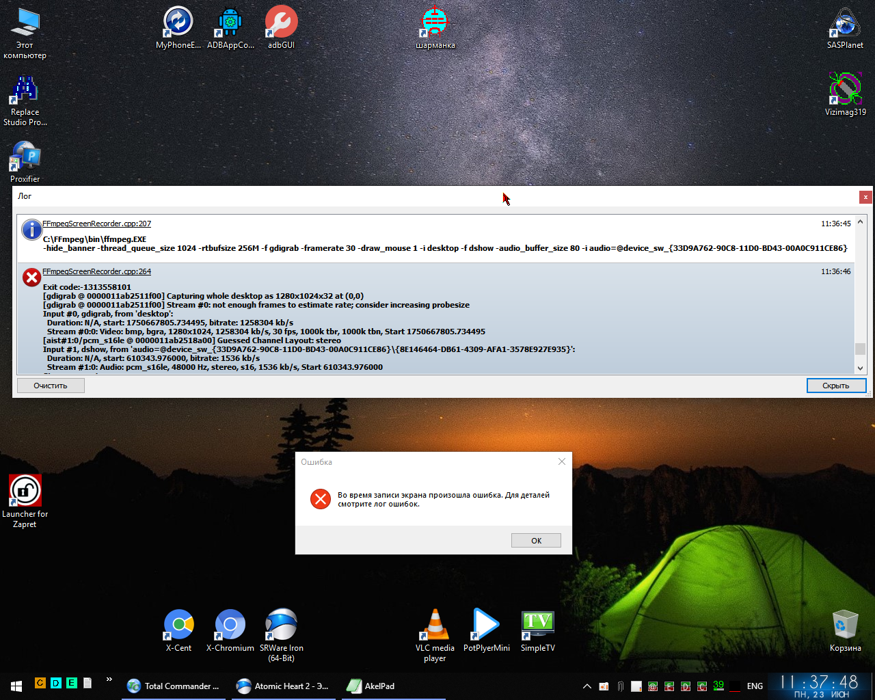Image resolution: width=875 pixels, height=700 pixels.
Task: Open the Windows Start menu
Action: pos(16,686)
